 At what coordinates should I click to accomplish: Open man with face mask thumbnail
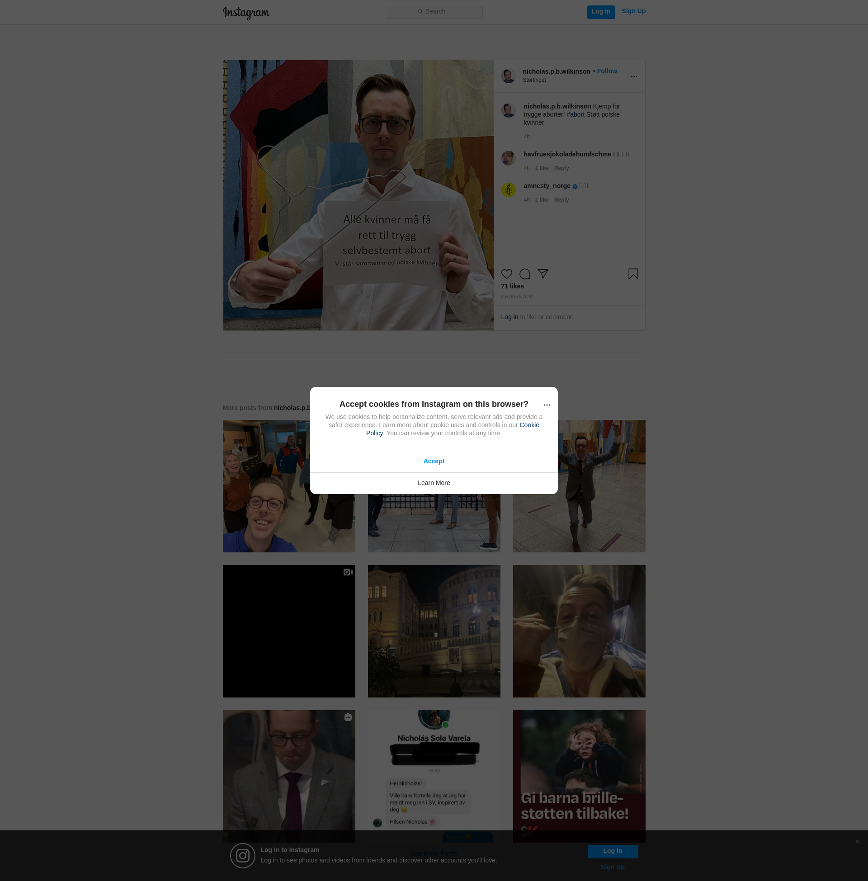579,631
